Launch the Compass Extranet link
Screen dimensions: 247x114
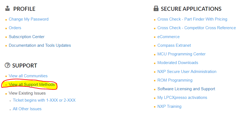(174, 45)
